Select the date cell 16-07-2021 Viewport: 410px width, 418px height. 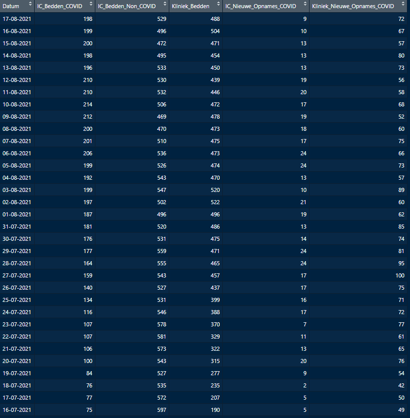point(17,410)
